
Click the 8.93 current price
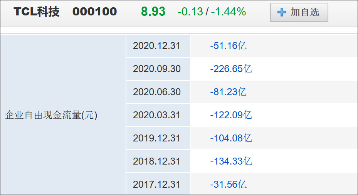click(153, 12)
